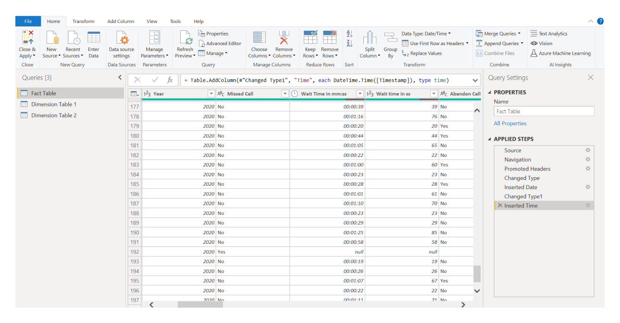Open the Manage query dropdown
Screen dimensions: 620x323
tap(213, 53)
